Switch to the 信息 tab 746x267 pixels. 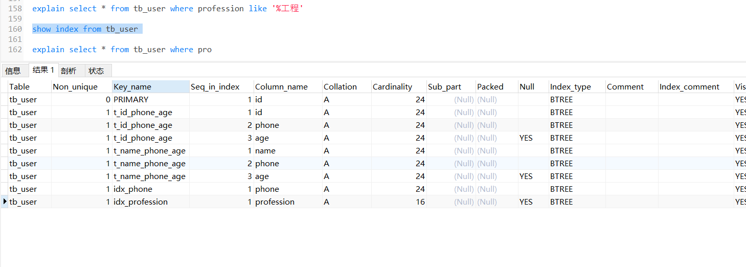tap(13, 71)
